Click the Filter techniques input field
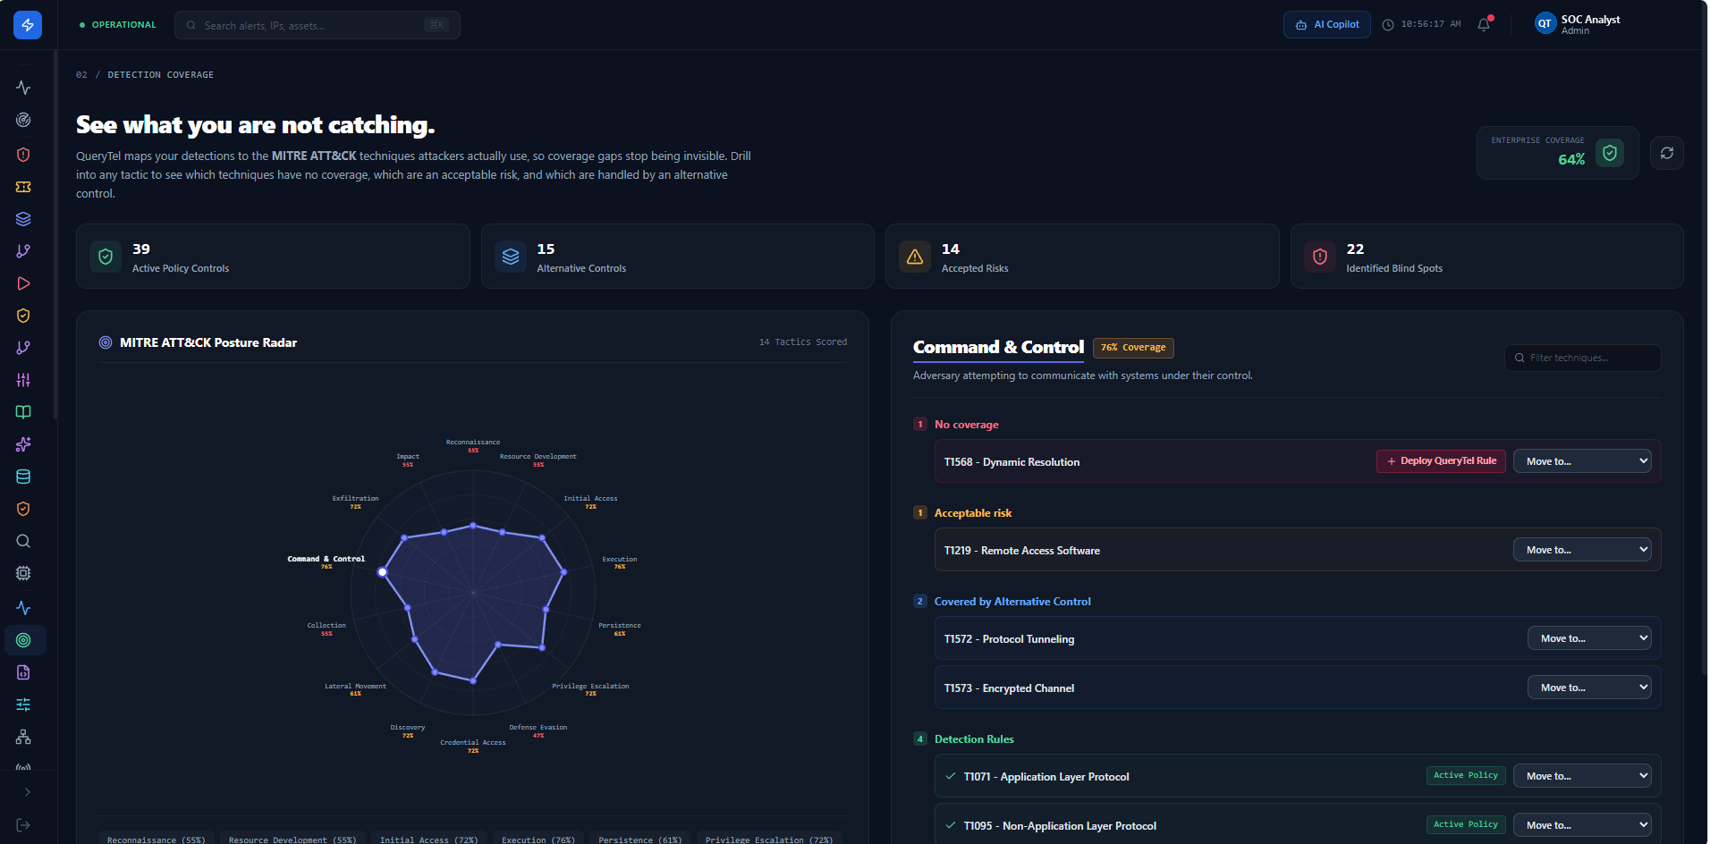This screenshot has height=844, width=1710. click(1583, 358)
